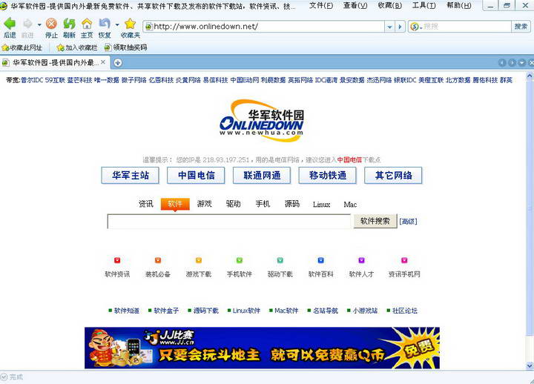Switch search category to 游戏
The width and height of the screenshot is (534, 384).
coord(205,204)
